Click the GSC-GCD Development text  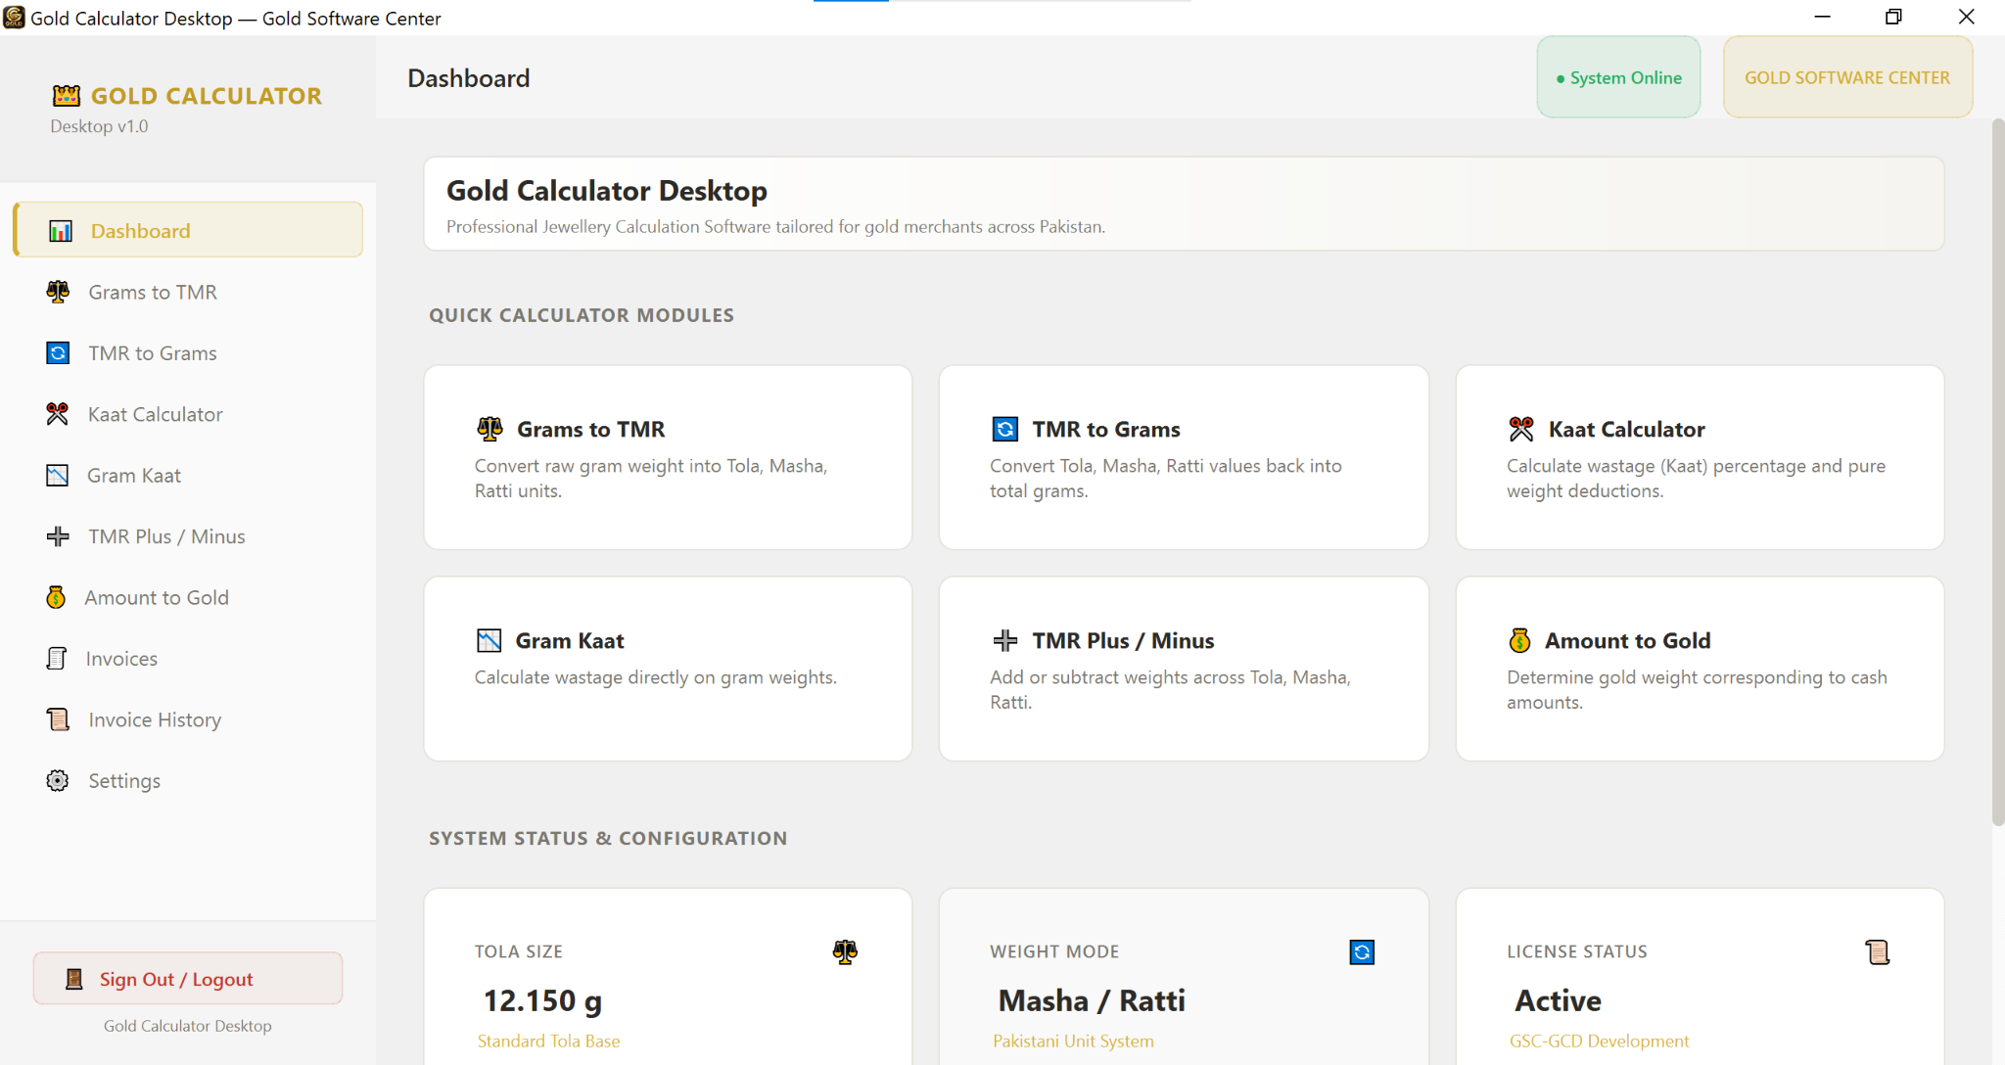pos(1599,1042)
